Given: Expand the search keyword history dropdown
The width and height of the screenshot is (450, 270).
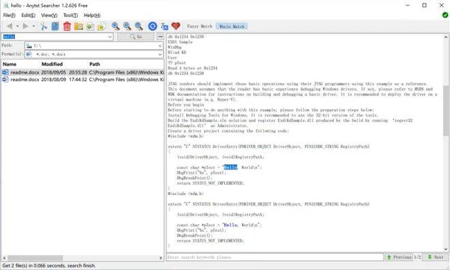Looking at the screenshot, I should (110, 37).
